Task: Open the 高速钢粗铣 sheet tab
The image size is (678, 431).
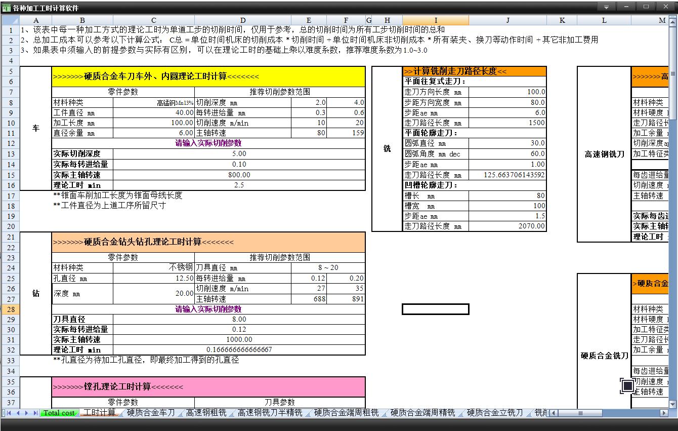Action: point(206,413)
